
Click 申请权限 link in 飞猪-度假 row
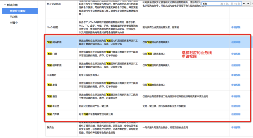coord(236,85)
